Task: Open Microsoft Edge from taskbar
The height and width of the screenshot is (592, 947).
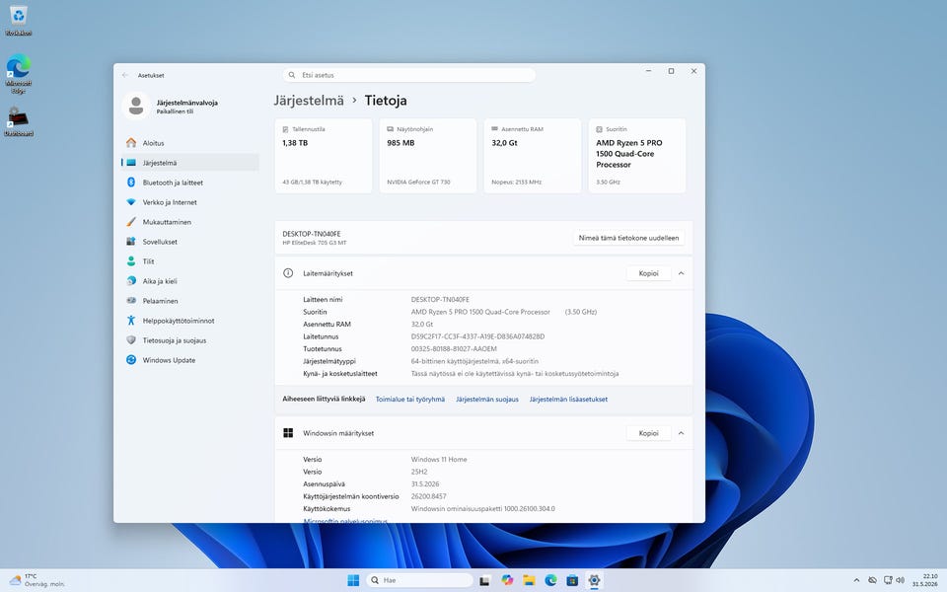Action: click(x=550, y=580)
